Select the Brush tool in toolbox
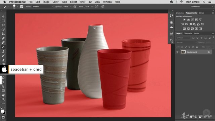 3,47
